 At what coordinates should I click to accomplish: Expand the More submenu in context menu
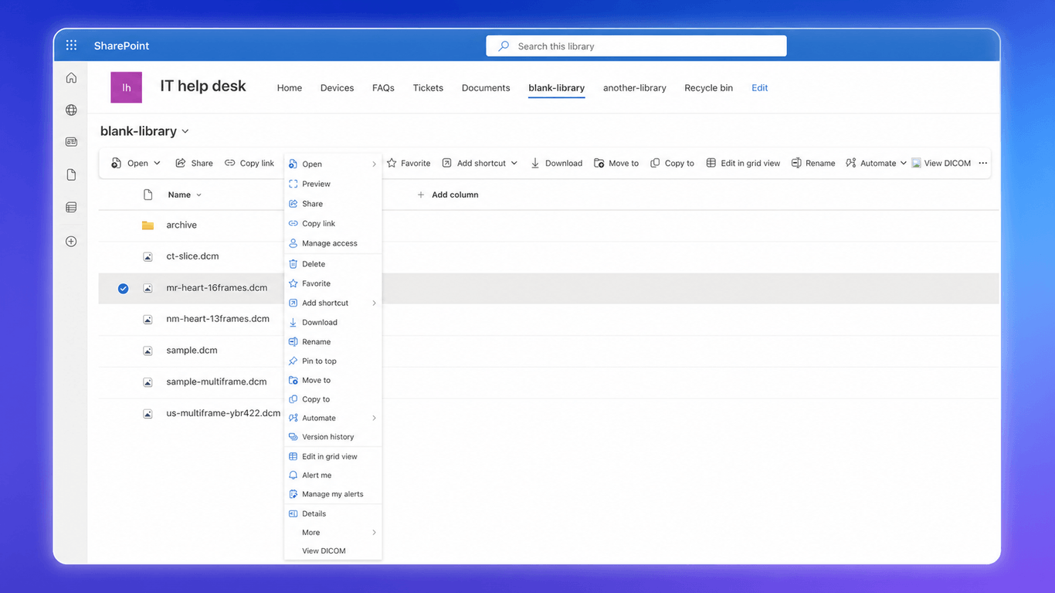point(374,532)
